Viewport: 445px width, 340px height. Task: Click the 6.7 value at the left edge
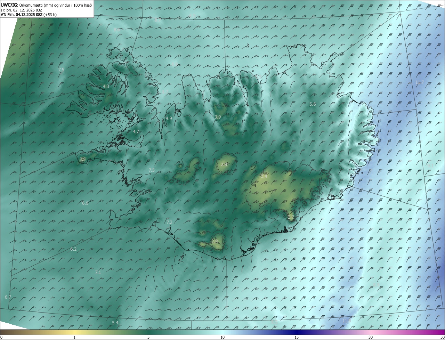click(x=8, y=297)
